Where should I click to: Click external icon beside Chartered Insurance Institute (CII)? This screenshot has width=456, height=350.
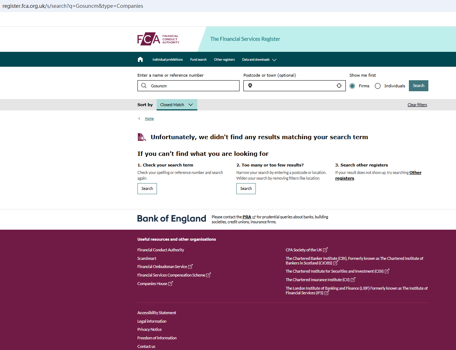pyautogui.click(x=353, y=280)
